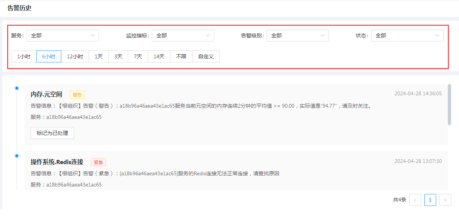
Task: Set time filter to 7天
Action: pyautogui.click(x=138, y=56)
